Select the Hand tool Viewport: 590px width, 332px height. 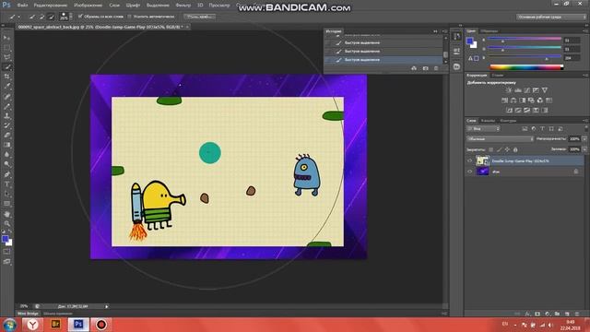pos(6,214)
